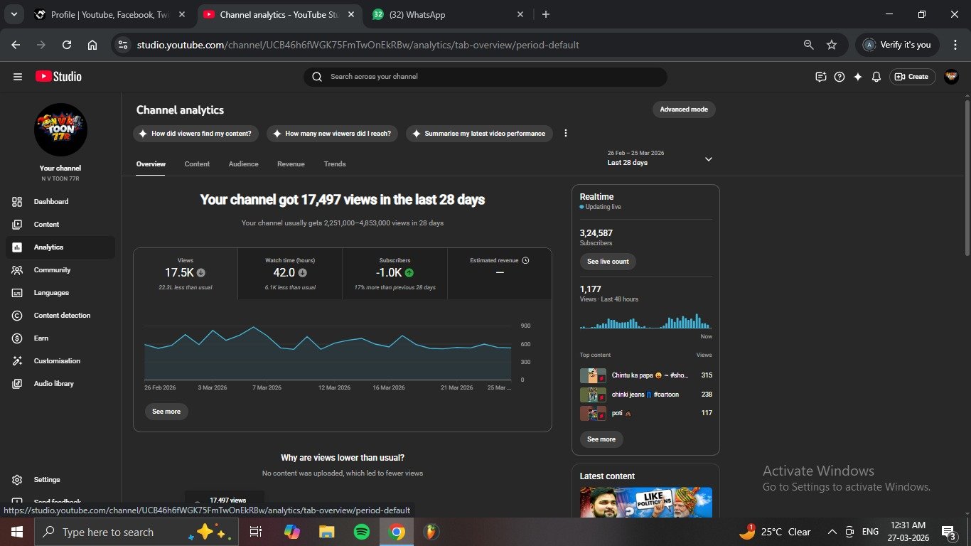The width and height of the screenshot is (971, 546).
Task: Open the browser tab list dropdown arrow
Action: point(15,14)
